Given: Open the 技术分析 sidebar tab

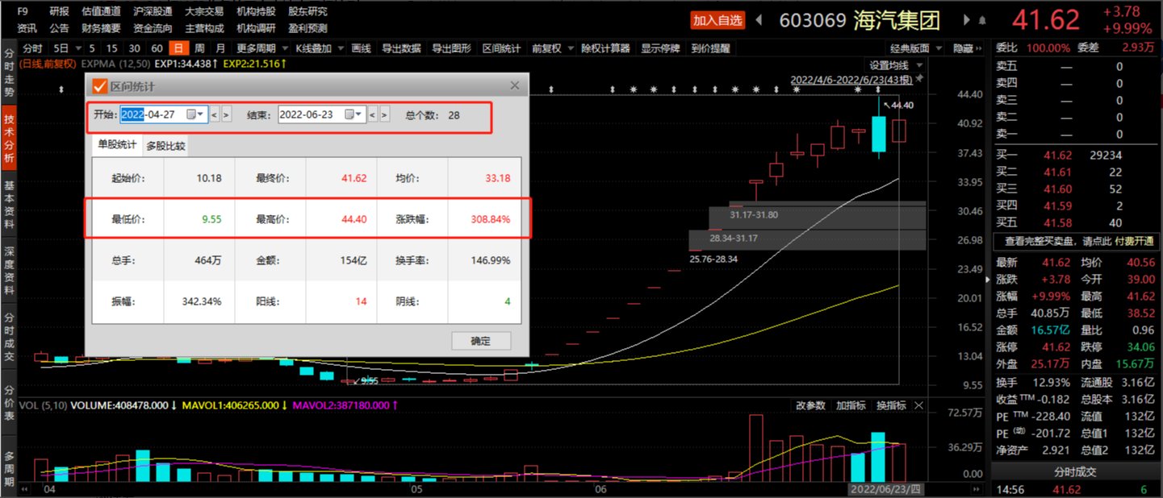Looking at the screenshot, I should [9, 137].
